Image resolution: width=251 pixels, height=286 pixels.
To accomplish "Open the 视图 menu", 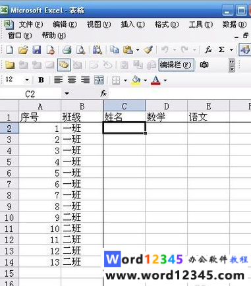I will tap(99, 24).
